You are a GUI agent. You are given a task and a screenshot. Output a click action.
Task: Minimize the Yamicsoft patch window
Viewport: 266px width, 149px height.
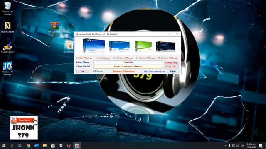(162, 34)
